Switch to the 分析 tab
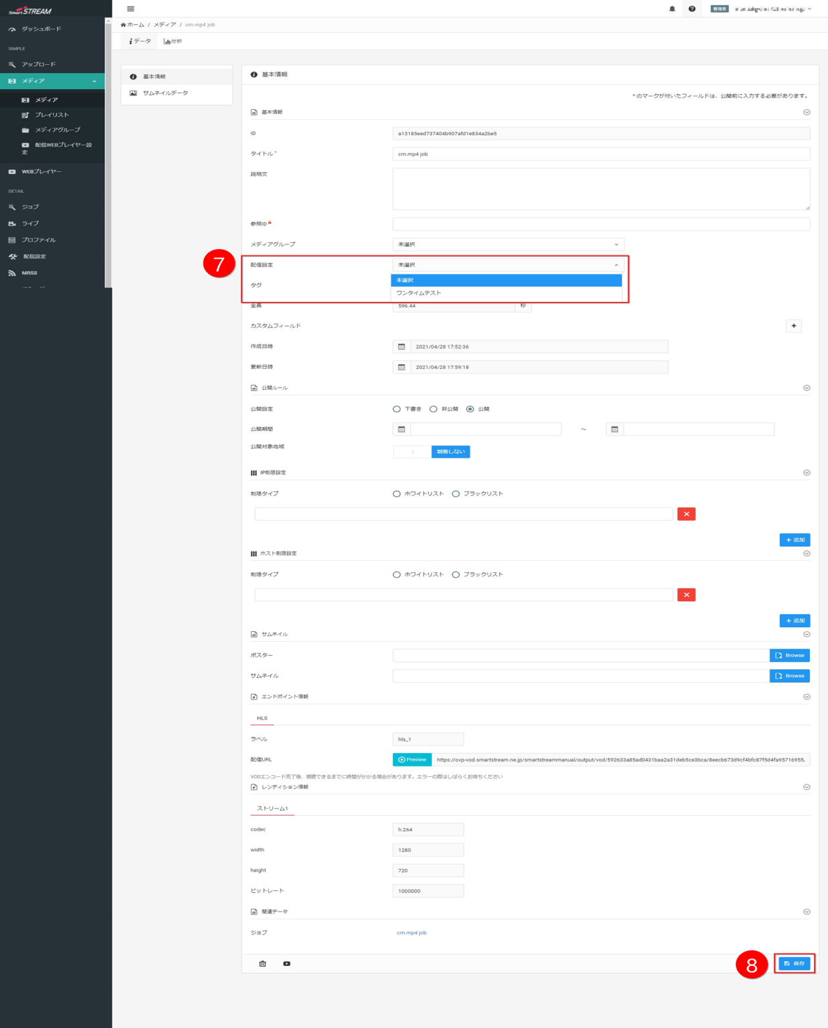The width and height of the screenshot is (828, 1028). click(173, 41)
